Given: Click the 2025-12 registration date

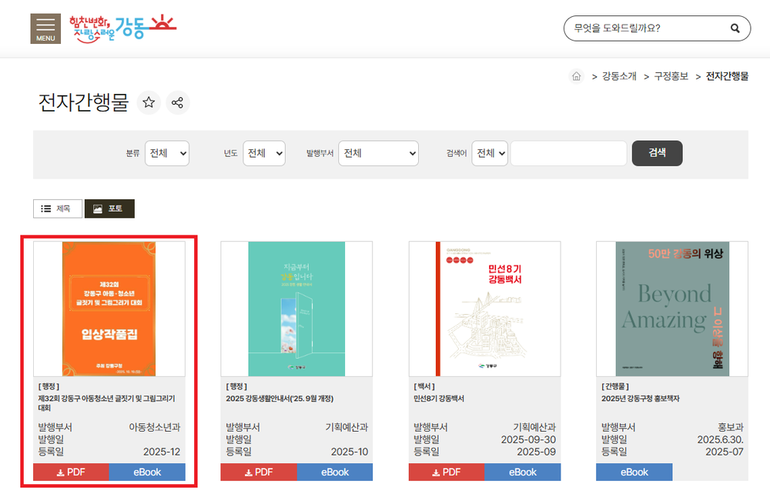Looking at the screenshot, I should pyautogui.click(x=162, y=452).
